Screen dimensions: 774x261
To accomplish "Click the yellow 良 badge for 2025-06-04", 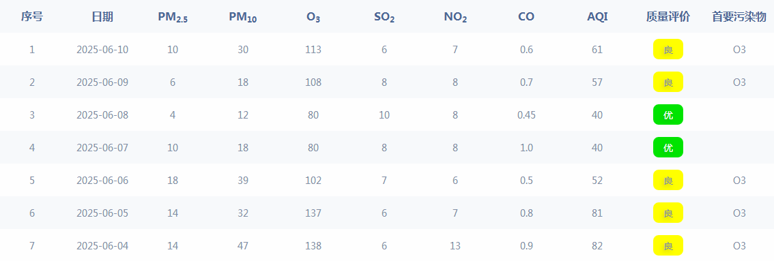I will tap(668, 245).
